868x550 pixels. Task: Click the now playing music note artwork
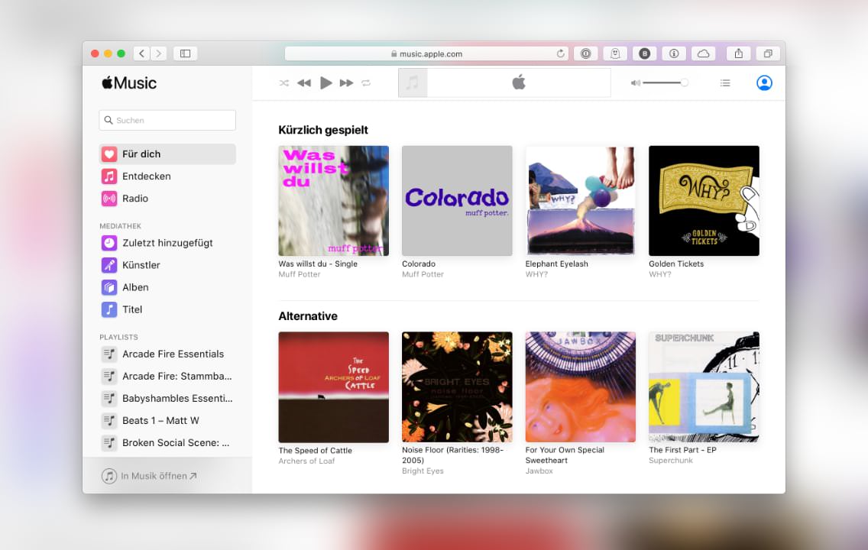point(413,83)
